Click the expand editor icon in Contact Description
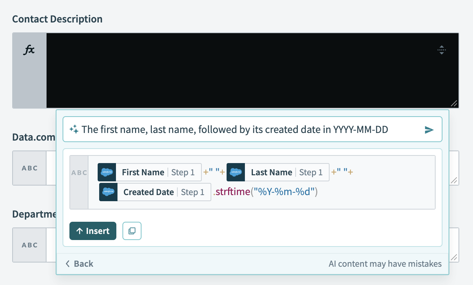 pyautogui.click(x=441, y=50)
